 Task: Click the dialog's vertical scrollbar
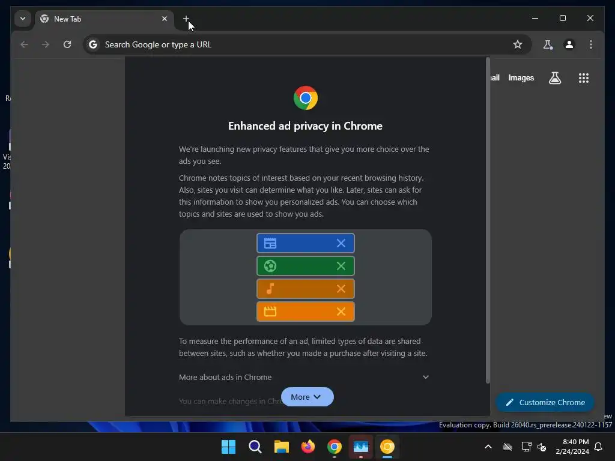(x=488, y=220)
